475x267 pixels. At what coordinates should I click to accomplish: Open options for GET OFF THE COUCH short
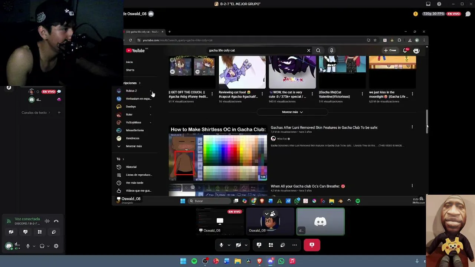pos(212,94)
